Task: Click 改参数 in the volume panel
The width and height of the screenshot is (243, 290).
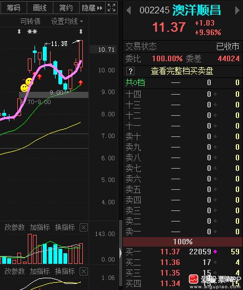Action: 14,227
